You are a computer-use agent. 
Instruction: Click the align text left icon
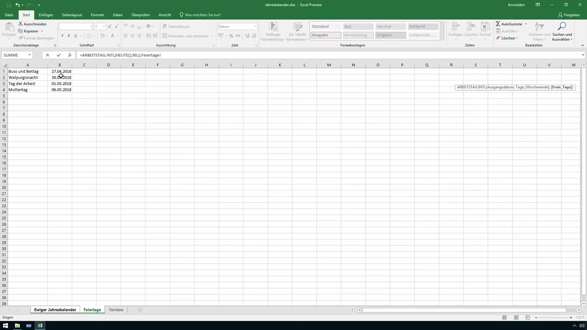[125, 36]
